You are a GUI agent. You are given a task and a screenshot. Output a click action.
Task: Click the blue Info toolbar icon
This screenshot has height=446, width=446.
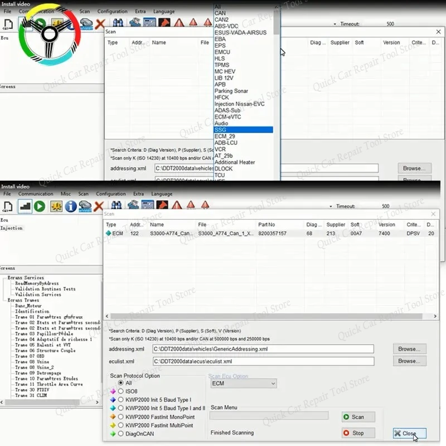70,206
